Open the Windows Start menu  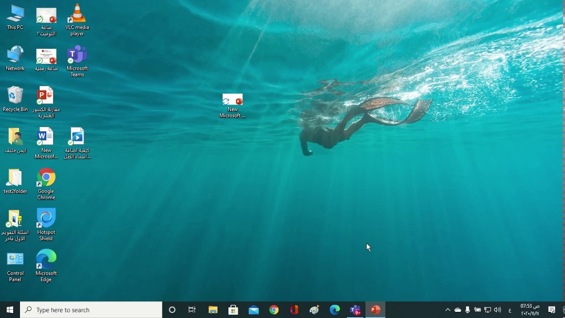click(x=10, y=310)
